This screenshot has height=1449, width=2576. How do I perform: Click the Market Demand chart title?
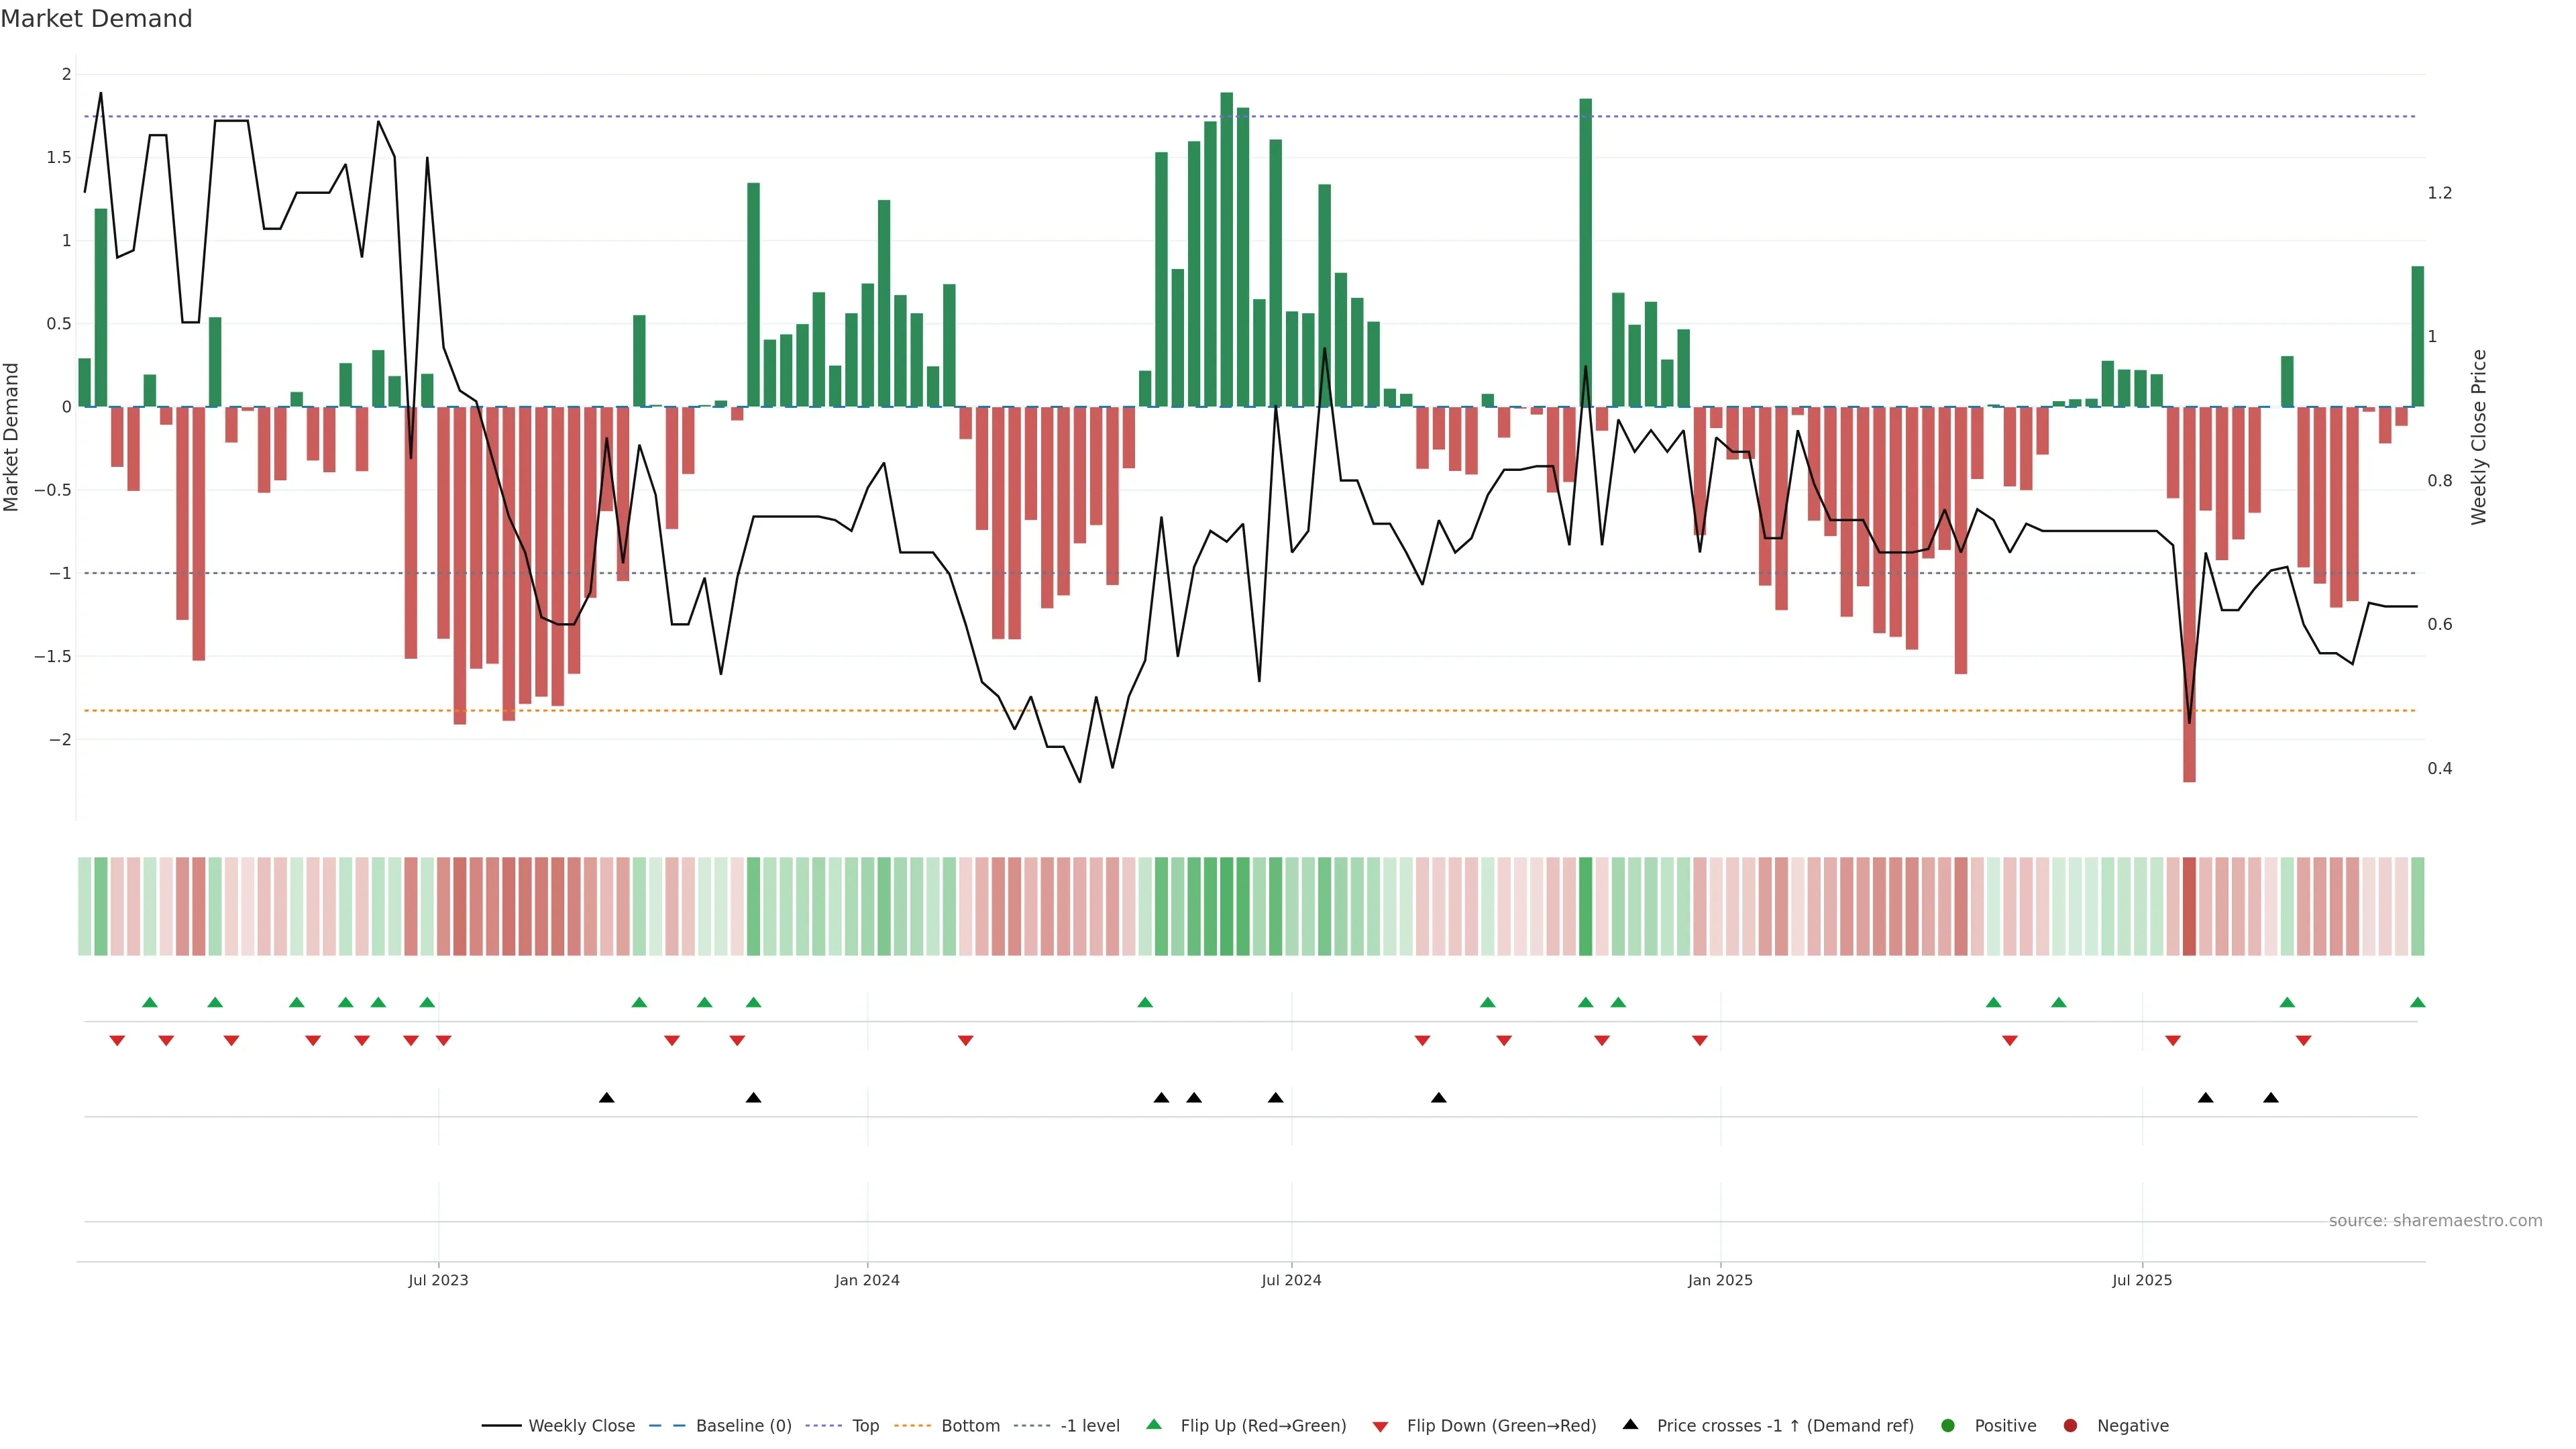[96, 19]
